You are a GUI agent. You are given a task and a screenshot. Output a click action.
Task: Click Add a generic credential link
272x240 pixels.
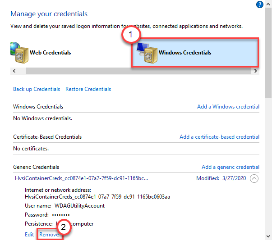pyautogui.click(x=231, y=167)
